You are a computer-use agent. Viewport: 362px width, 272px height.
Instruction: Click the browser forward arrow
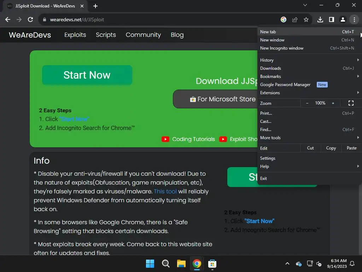tap(19, 20)
